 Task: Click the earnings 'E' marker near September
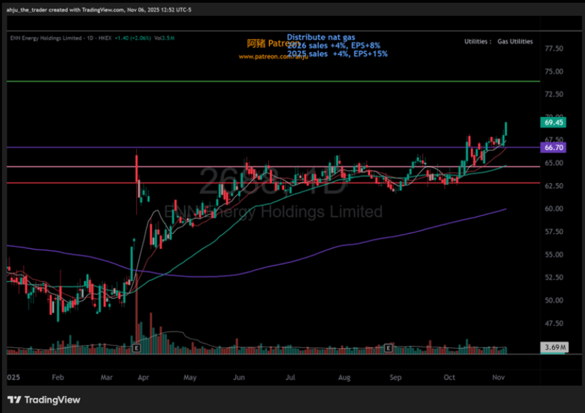coord(388,348)
